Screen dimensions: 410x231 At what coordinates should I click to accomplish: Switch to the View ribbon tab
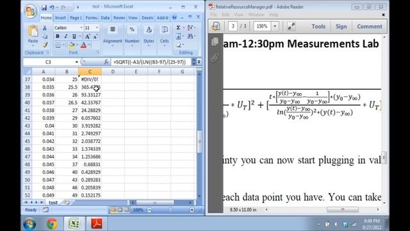coord(133,17)
